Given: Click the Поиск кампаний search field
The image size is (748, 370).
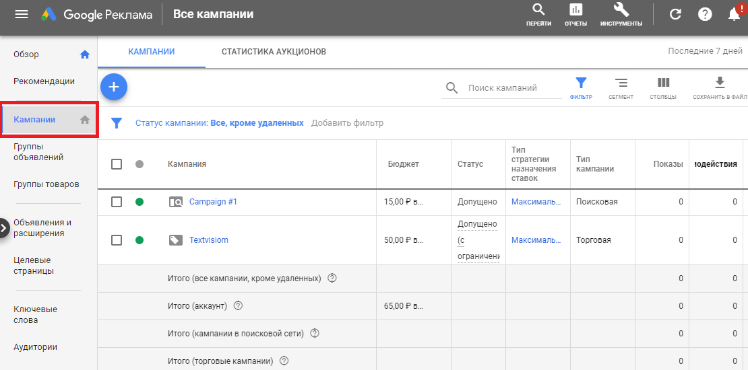Looking at the screenshot, I should pos(512,88).
